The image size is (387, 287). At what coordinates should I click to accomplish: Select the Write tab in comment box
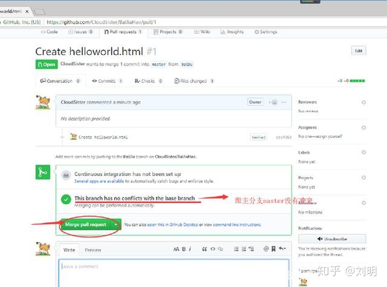(69, 250)
